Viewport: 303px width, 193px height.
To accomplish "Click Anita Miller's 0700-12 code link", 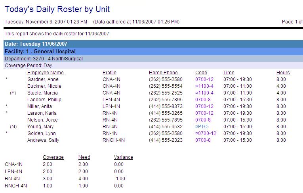I will pos(204,106).
